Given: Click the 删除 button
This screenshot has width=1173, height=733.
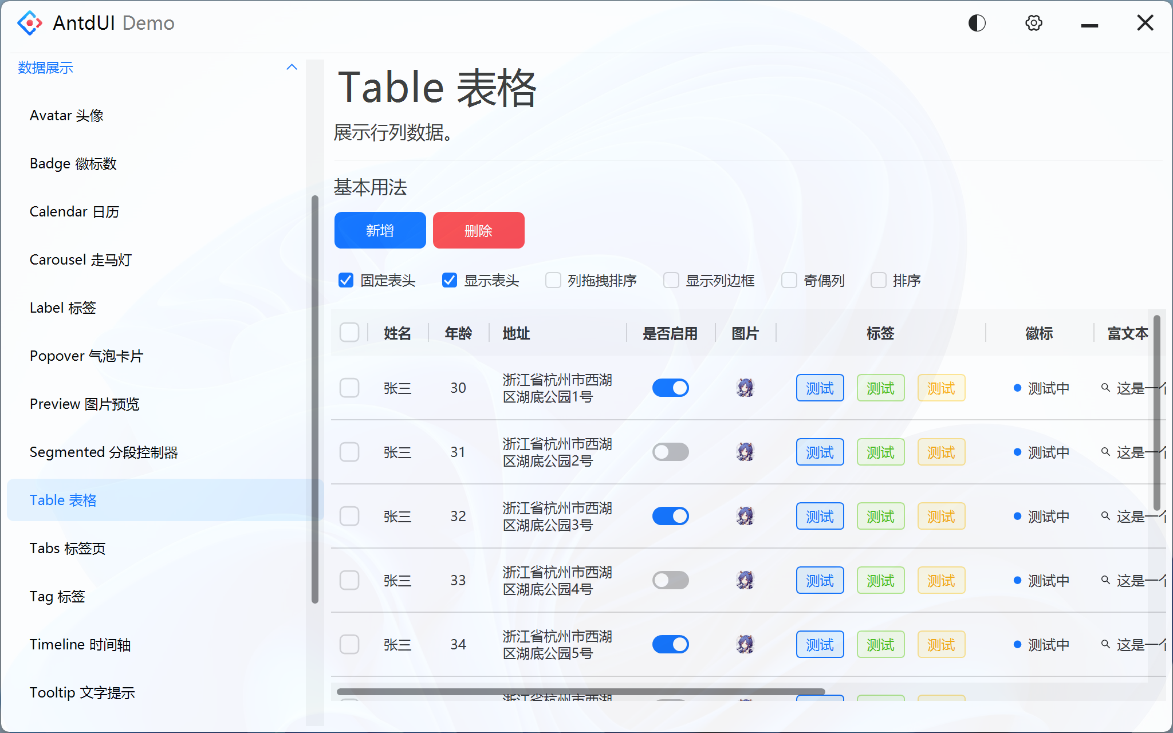Looking at the screenshot, I should pos(478,230).
